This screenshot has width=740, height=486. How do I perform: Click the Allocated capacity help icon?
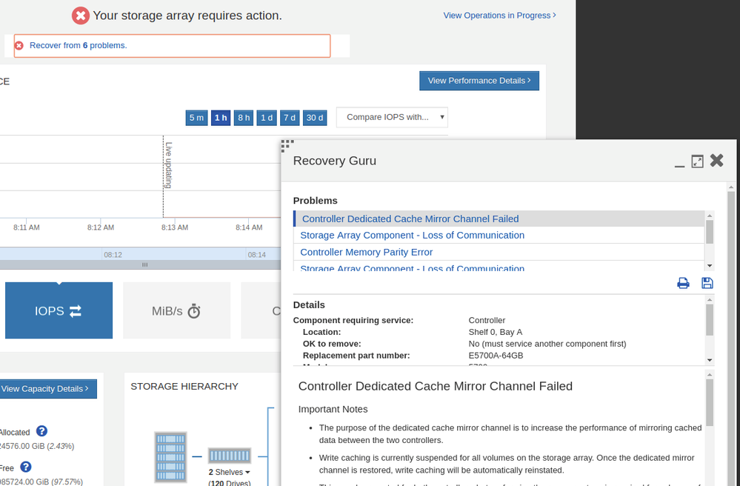(42, 431)
